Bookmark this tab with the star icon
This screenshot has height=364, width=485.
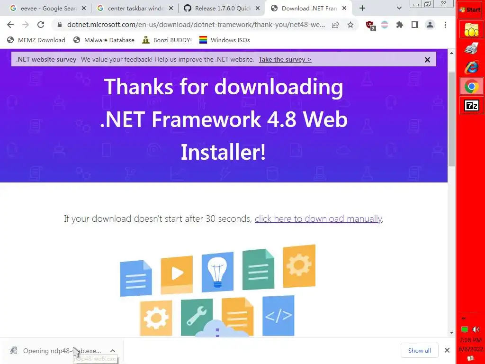point(350,25)
